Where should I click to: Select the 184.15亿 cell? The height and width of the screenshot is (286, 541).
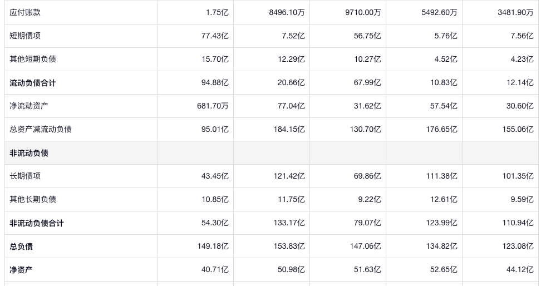pyautogui.click(x=289, y=129)
